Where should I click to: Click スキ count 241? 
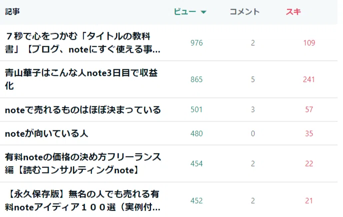point(308,79)
